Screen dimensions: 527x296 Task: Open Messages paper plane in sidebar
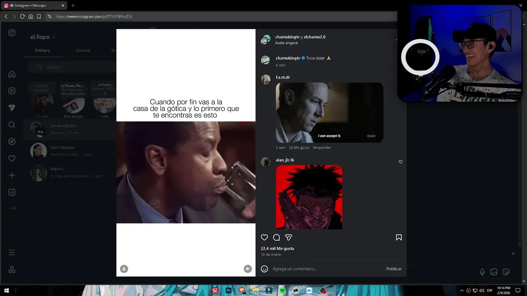pyautogui.click(x=12, y=108)
